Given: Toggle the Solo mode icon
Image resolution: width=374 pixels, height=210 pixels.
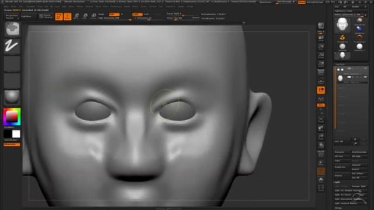Looking at the screenshot, I should 321,180.
